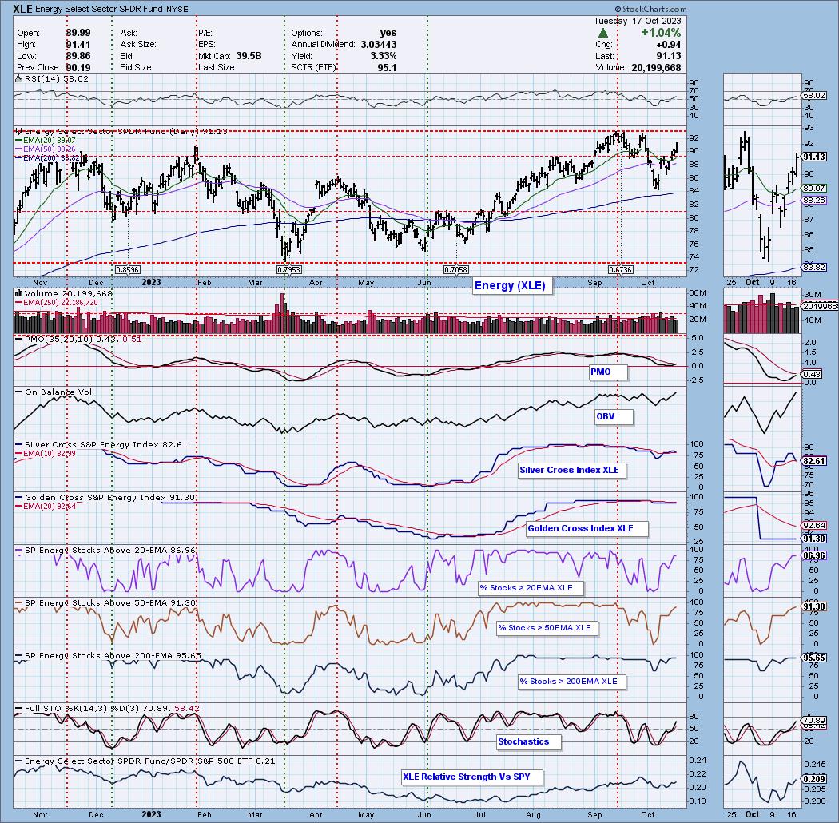
Task: Click the Low price 89.86
Action: pos(78,56)
